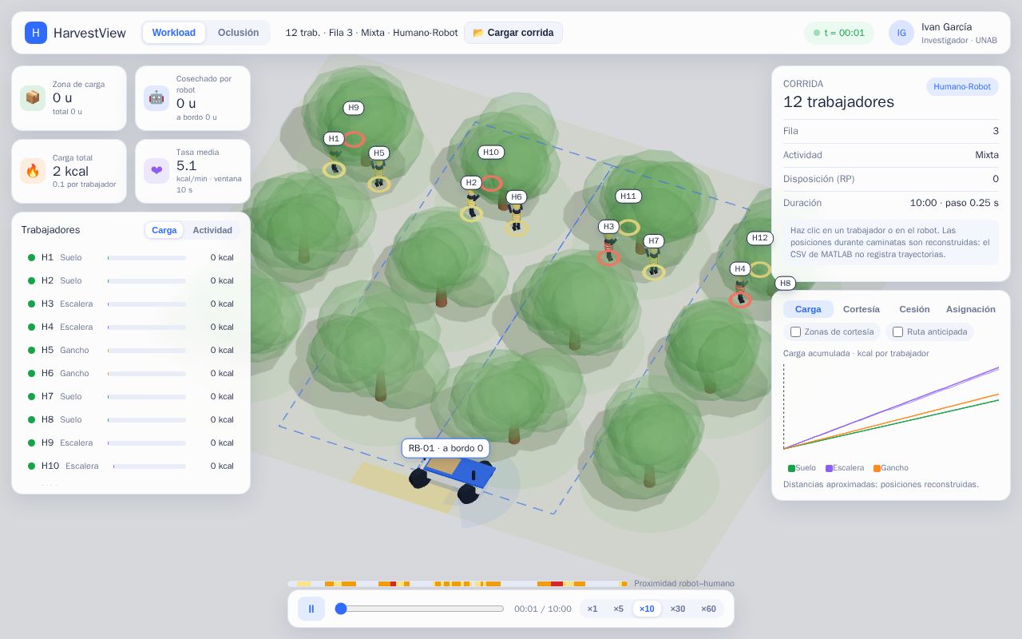This screenshot has height=639, width=1022.
Task: Click the RB-01 robot label
Action: coord(446,448)
